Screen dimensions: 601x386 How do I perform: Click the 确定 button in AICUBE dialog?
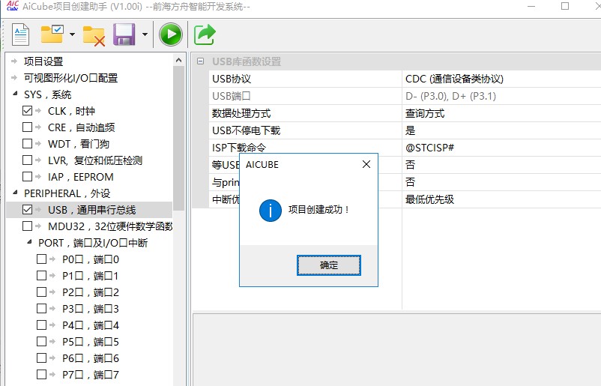tap(329, 265)
